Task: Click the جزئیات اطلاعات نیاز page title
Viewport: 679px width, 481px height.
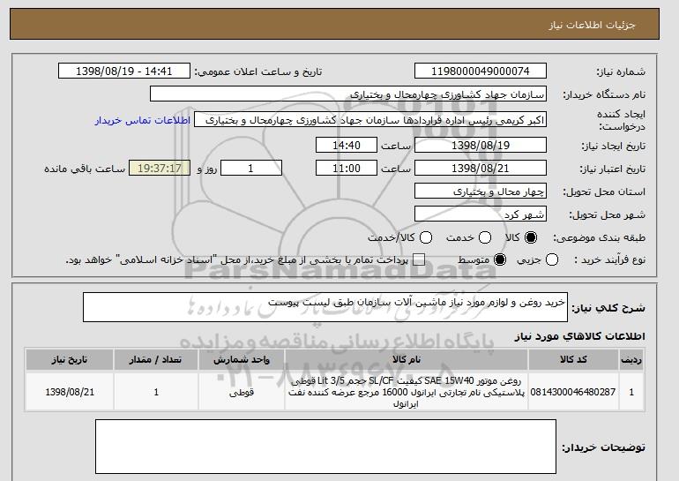Action: pyautogui.click(x=592, y=25)
